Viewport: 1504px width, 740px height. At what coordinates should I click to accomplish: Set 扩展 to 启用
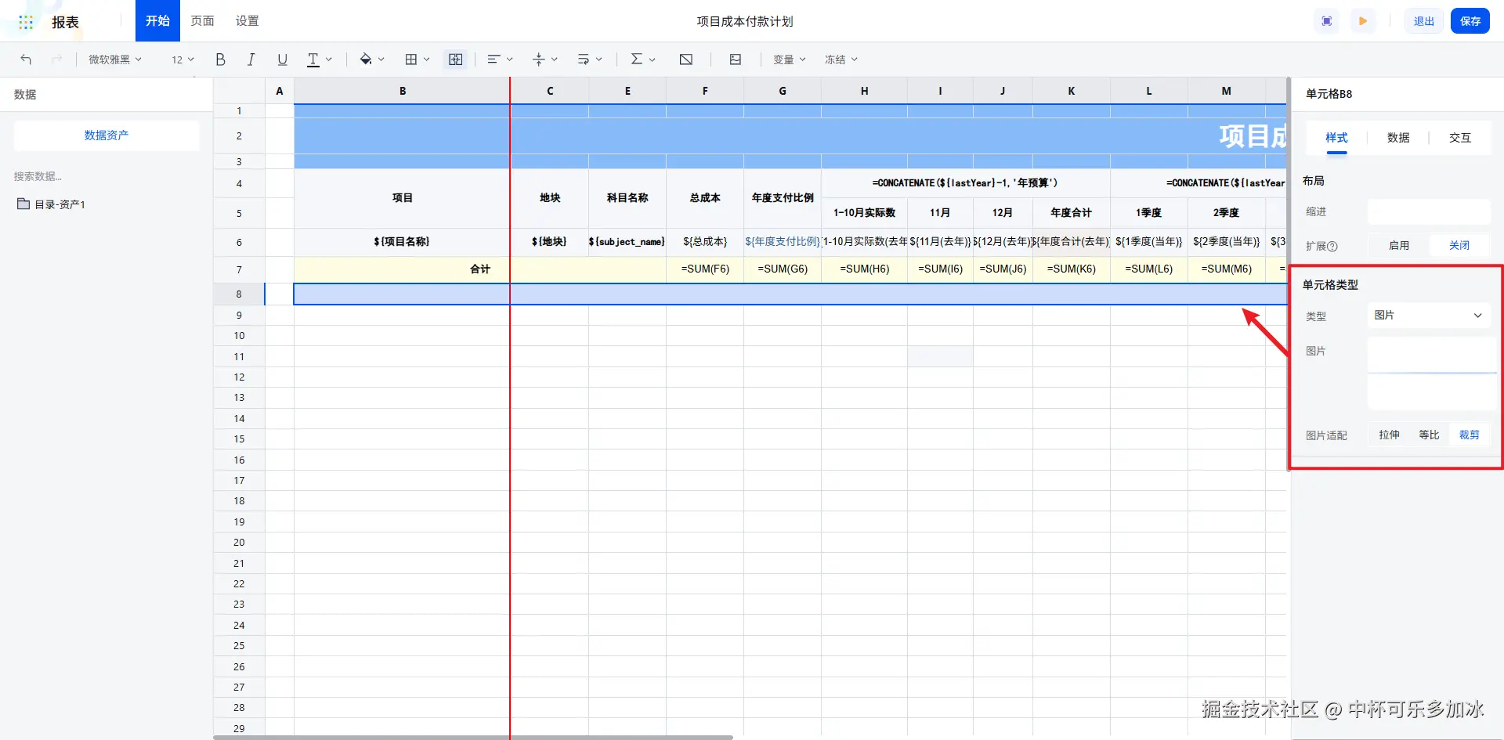[1399, 245]
